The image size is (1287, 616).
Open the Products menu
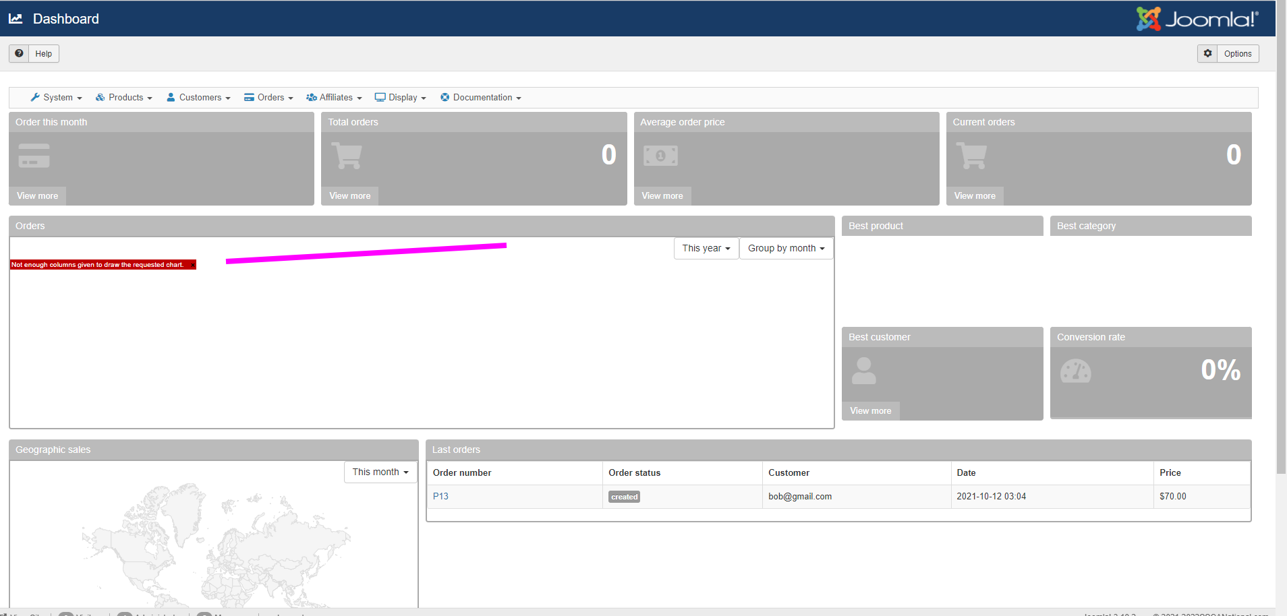(124, 98)
